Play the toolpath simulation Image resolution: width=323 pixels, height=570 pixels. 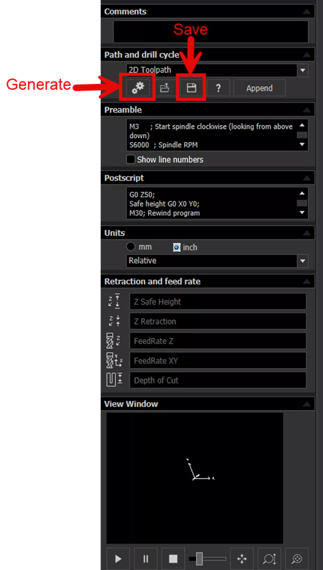118,559
